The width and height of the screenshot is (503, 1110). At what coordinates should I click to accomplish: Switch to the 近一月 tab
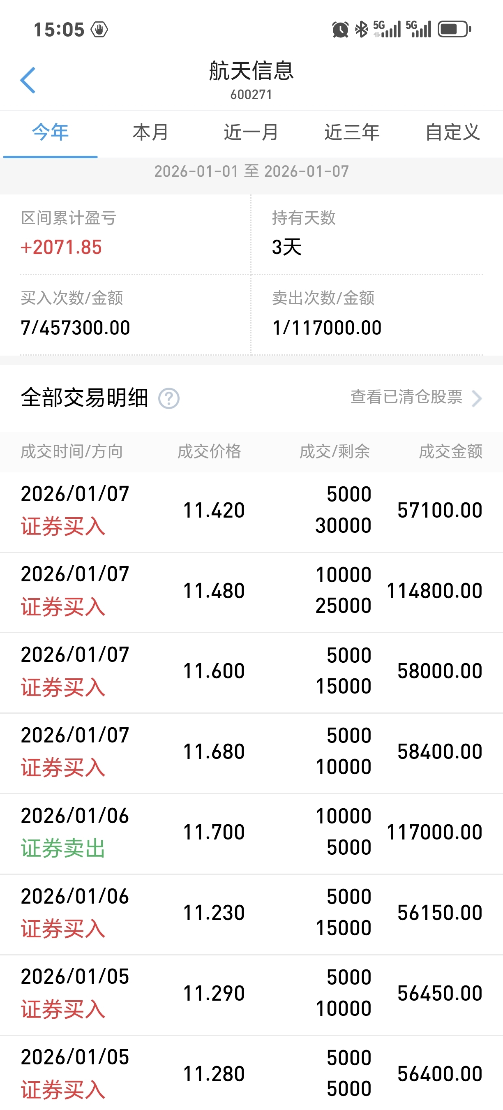click(251, 132)
